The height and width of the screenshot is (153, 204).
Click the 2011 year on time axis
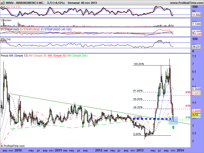[58, 150]
